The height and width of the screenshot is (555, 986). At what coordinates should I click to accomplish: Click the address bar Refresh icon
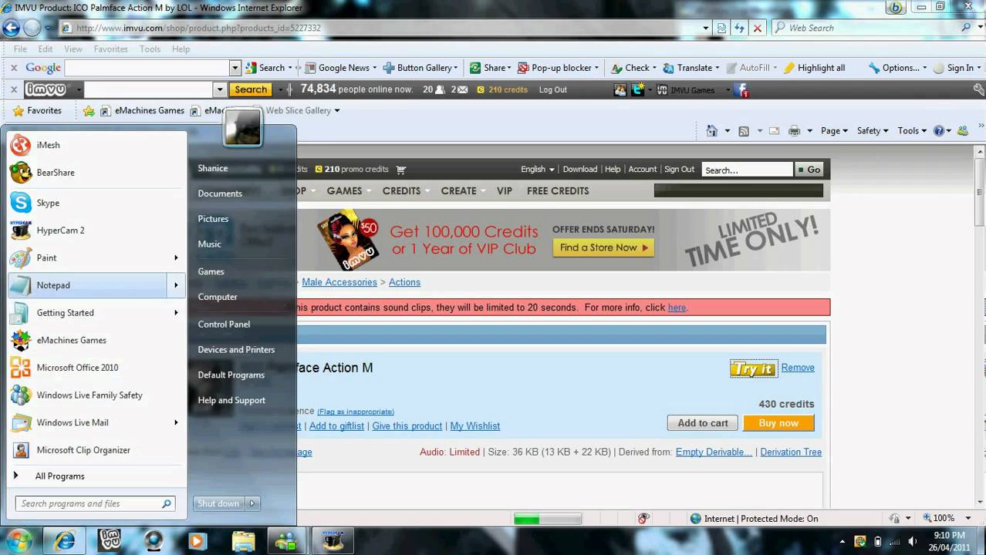point(739,28)
